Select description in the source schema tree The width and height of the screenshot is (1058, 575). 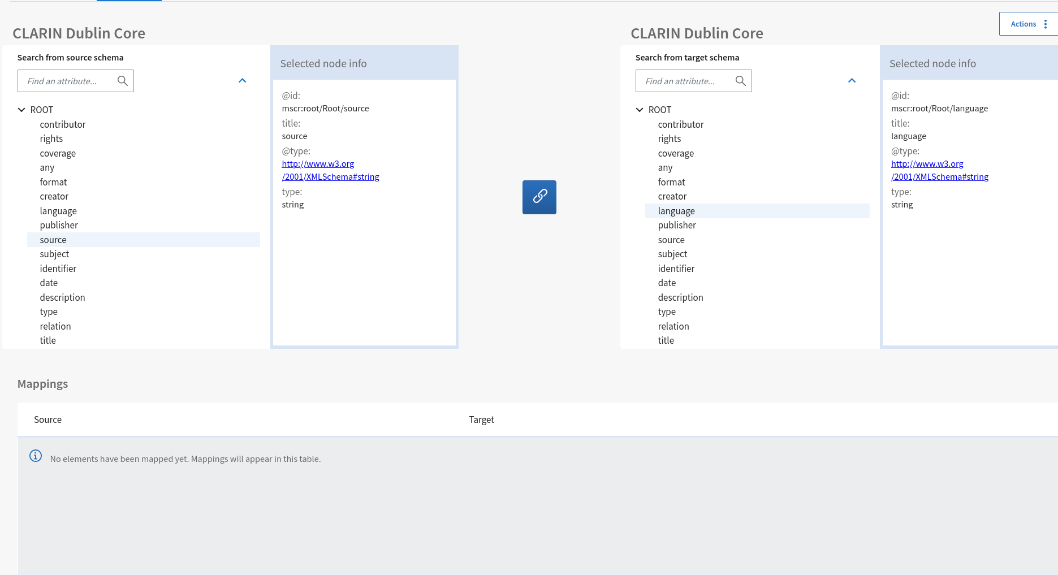tap(62, 297)
